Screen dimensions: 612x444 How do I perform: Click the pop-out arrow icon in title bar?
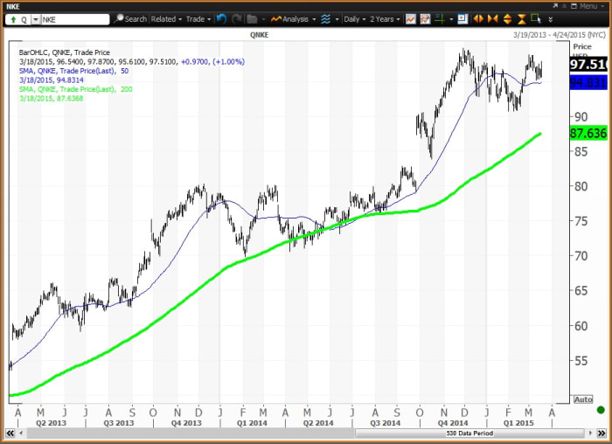coord(555,6)
